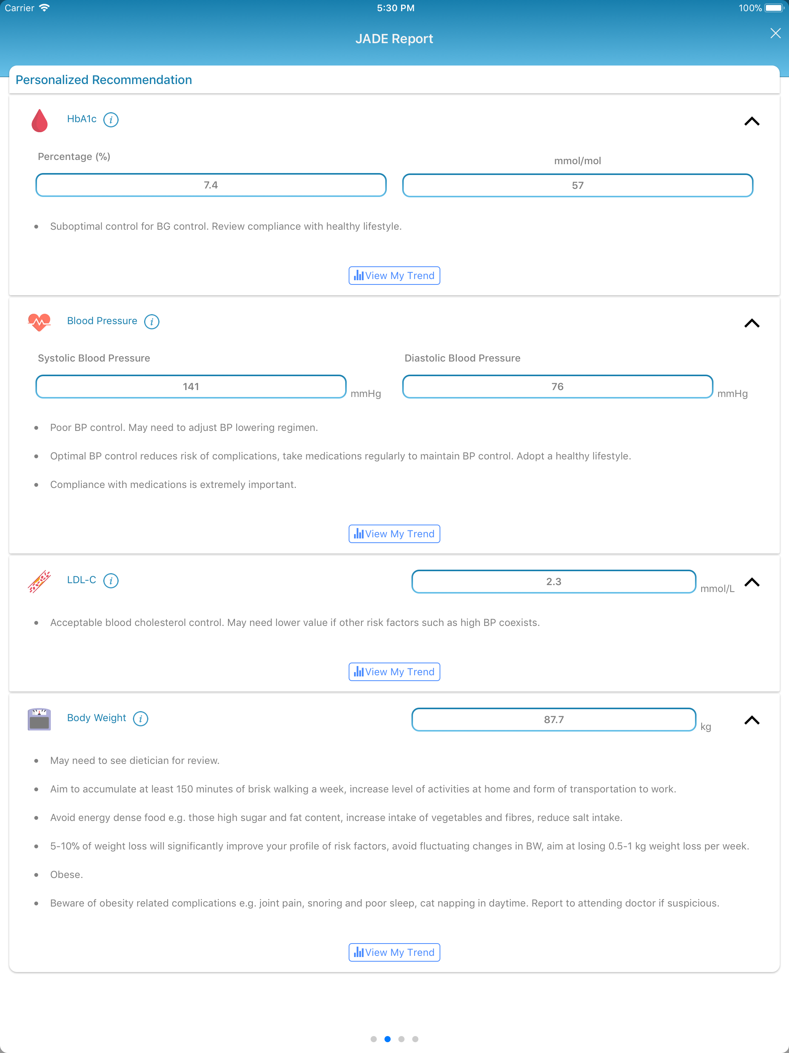View trend for Blood Pressure readings
The image size is (789, 1053).
pyautogui.click(x=394, y=534)
